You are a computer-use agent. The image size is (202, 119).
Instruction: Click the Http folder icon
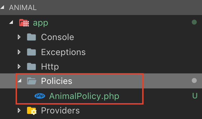click(31, 66)
